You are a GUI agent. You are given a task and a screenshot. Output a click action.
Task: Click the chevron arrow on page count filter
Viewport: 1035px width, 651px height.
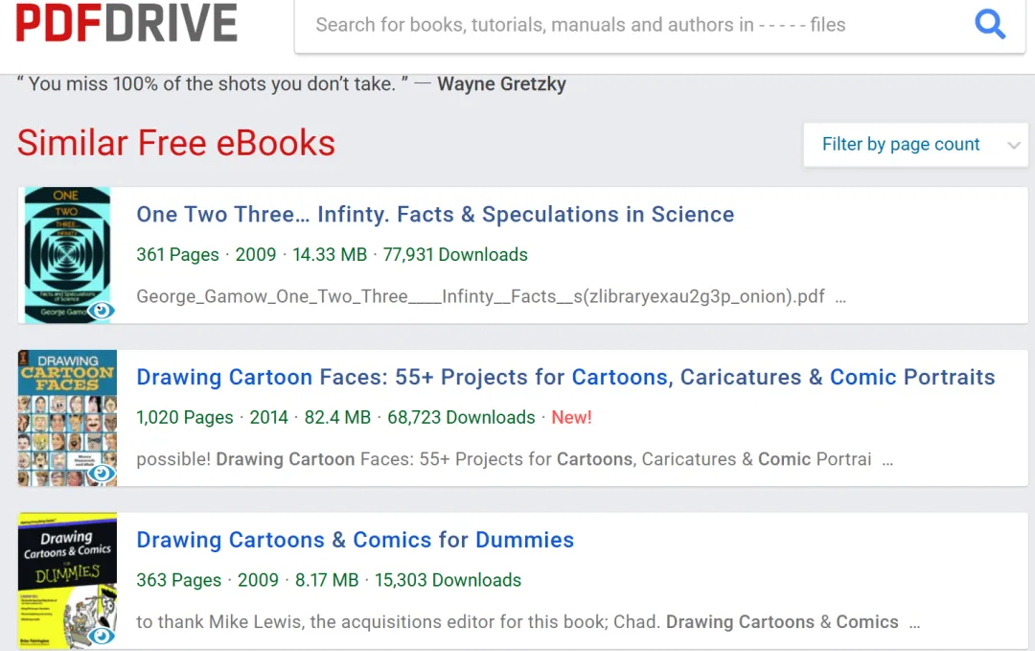(1014, 146)
